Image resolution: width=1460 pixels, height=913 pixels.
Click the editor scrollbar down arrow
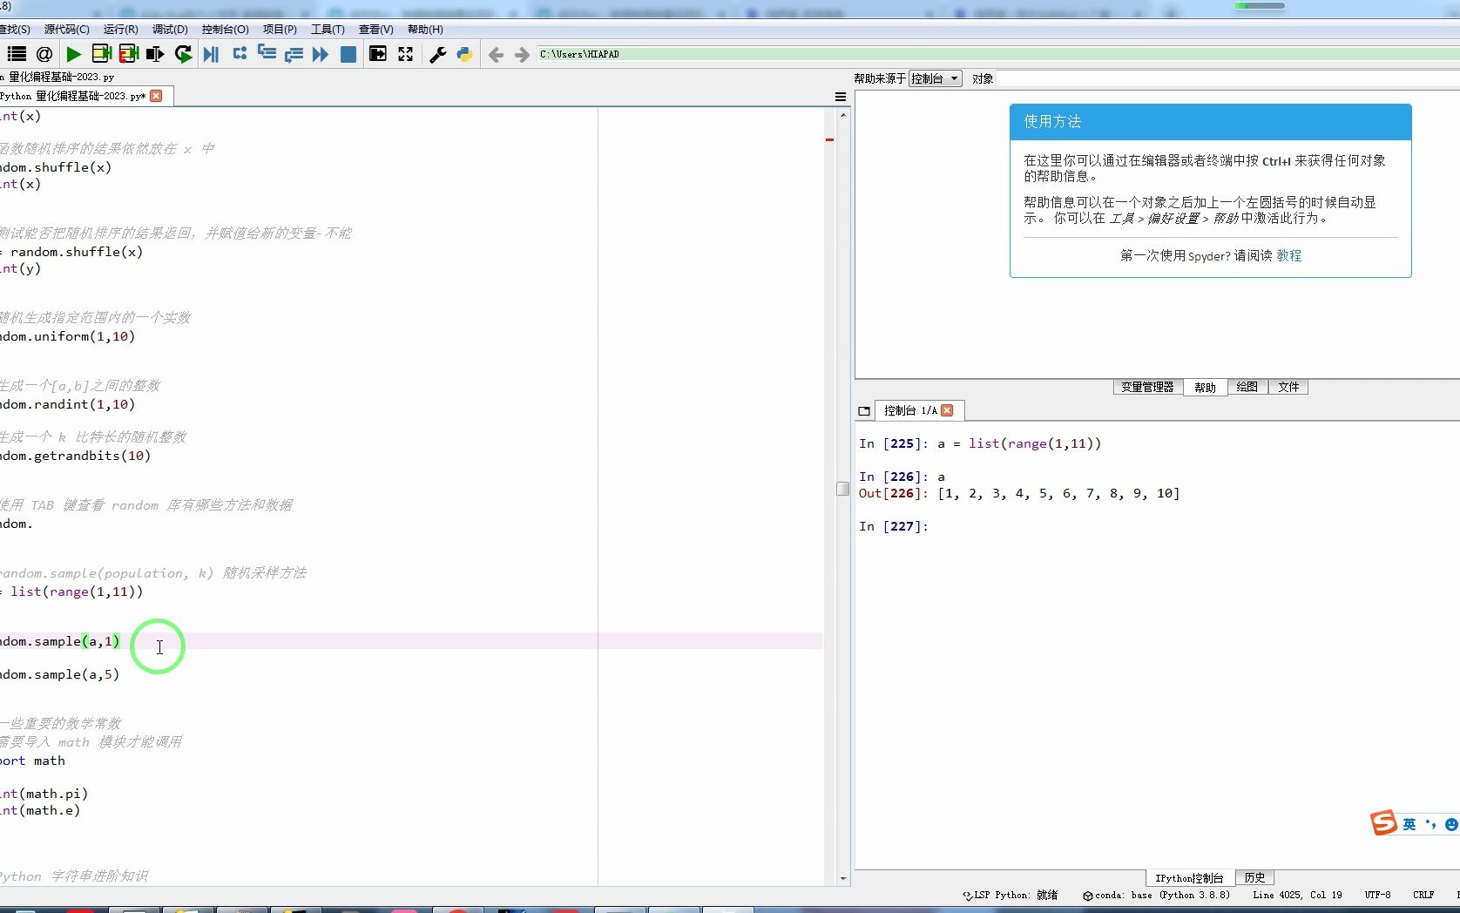[842, 879]
